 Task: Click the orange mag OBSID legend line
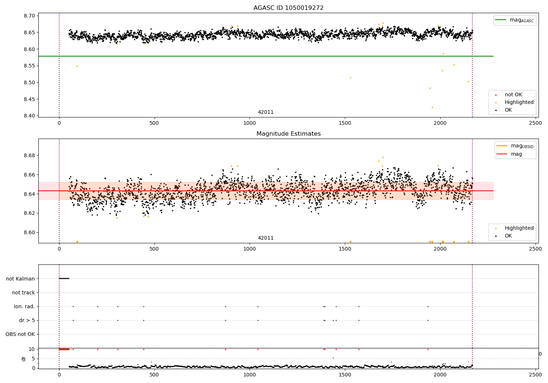pyautogui.click(x=502, y=146)
